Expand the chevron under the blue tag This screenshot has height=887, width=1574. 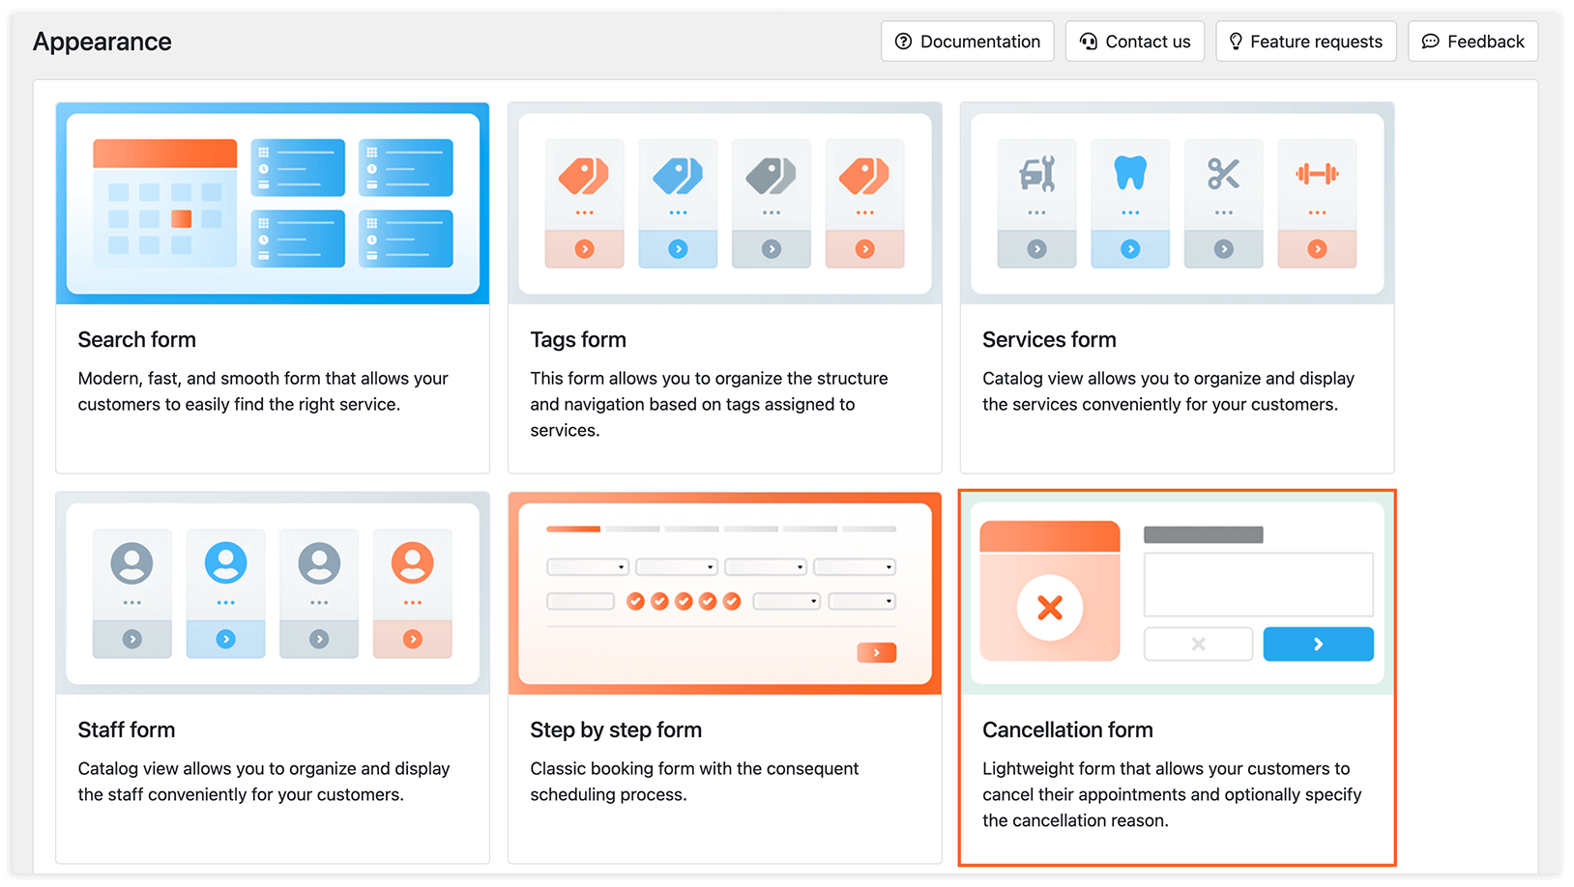(x=678, y=248)
